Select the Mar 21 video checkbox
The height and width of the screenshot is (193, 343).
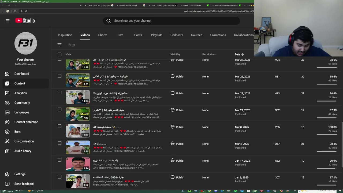[x=59, y=109]
